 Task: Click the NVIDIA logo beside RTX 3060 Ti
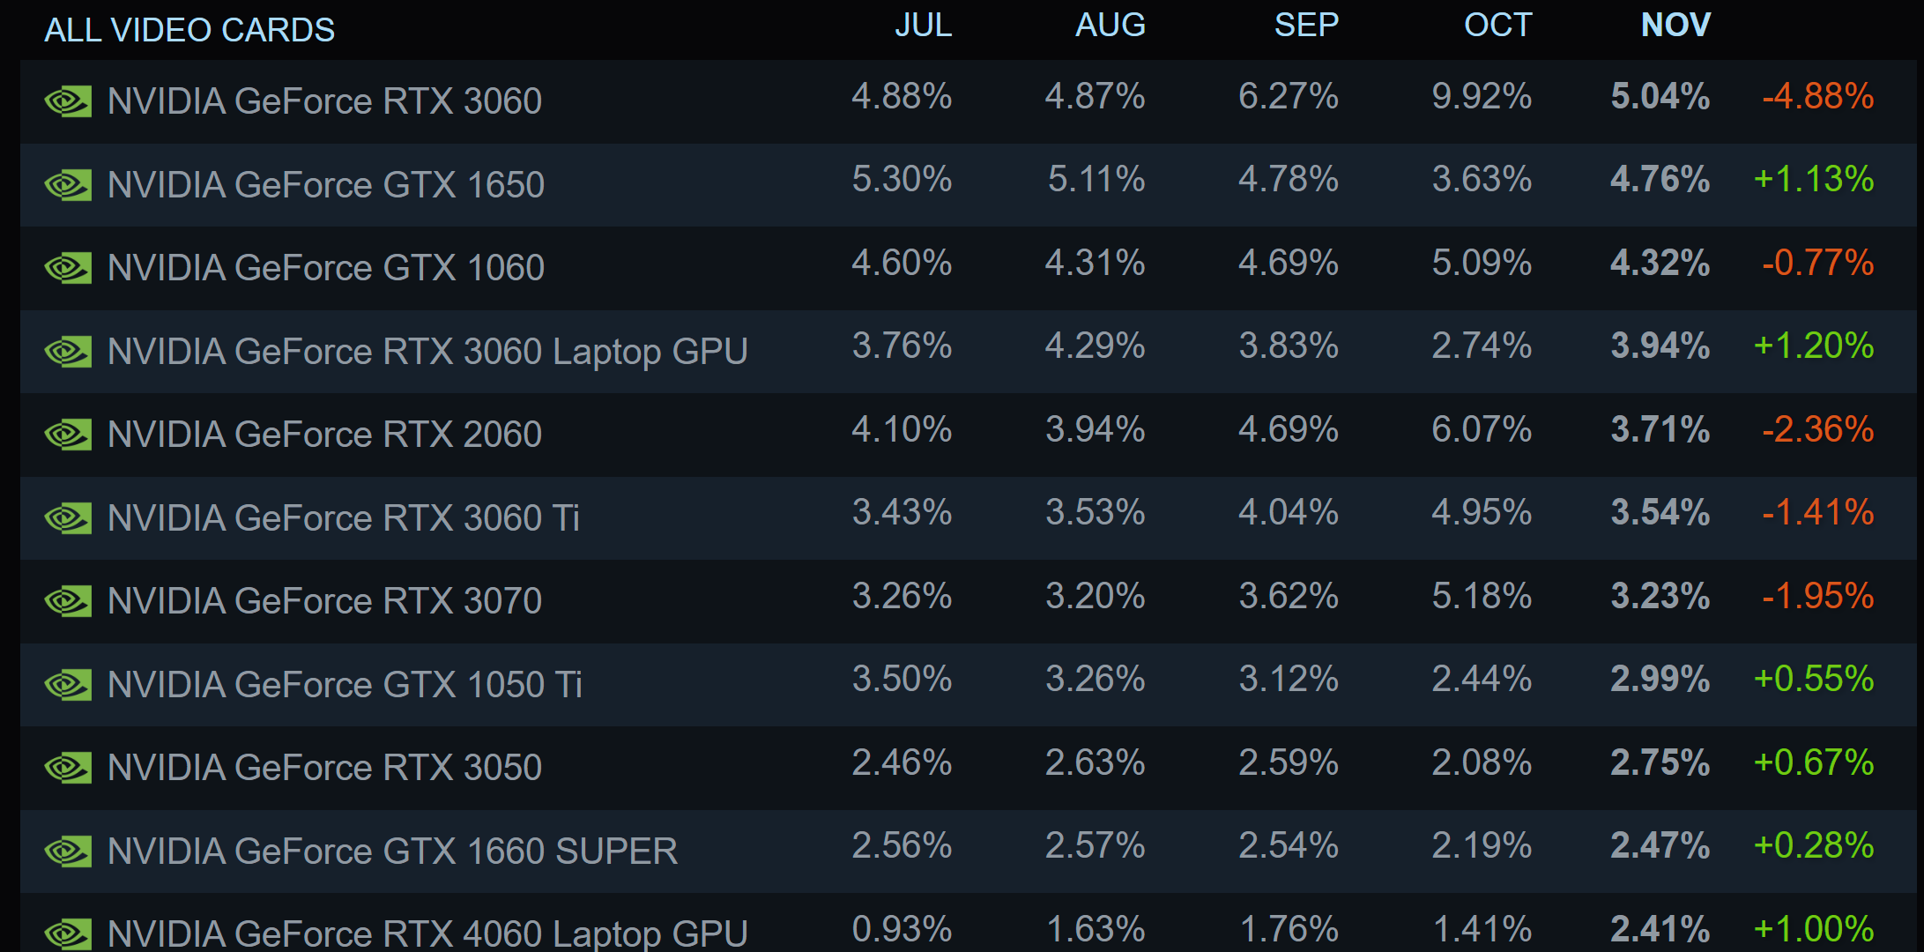click(x=68, y=519)
